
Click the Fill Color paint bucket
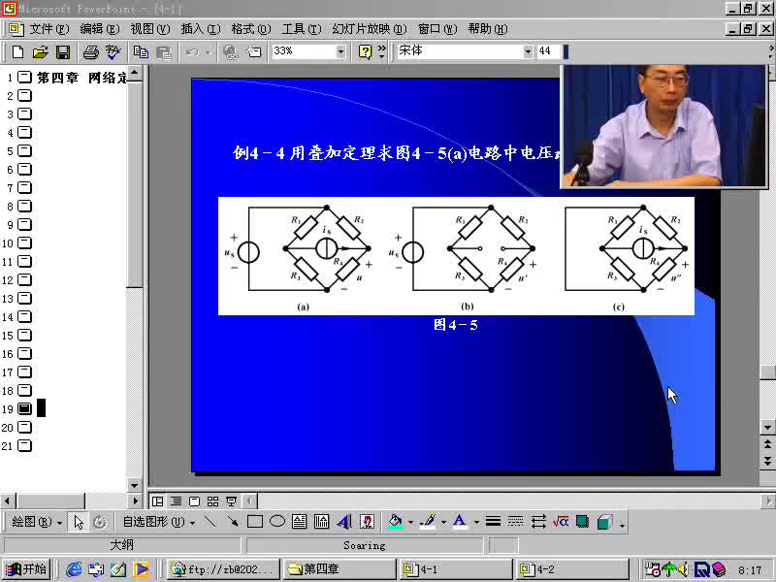coord(396,521)
